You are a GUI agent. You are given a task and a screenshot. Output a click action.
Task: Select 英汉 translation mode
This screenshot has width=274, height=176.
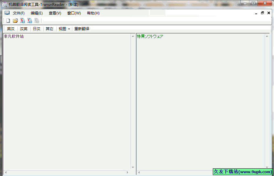[11, 29]
